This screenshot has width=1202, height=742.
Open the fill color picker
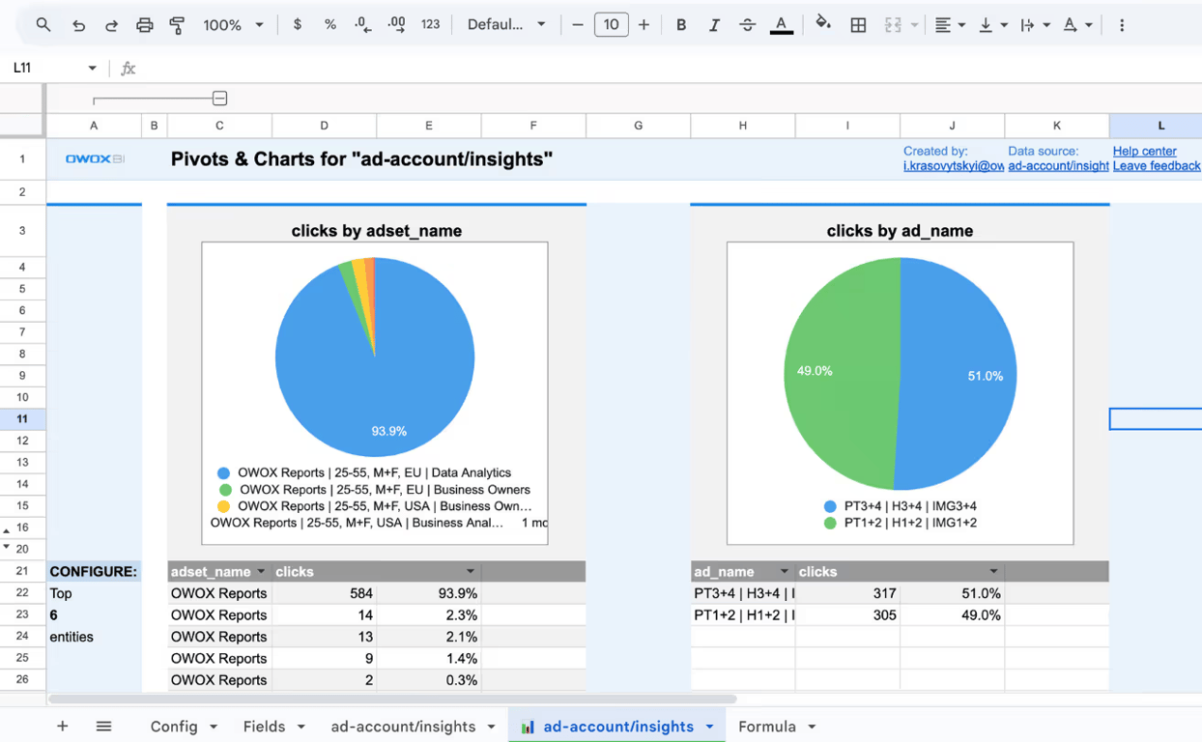pos(823,24)
